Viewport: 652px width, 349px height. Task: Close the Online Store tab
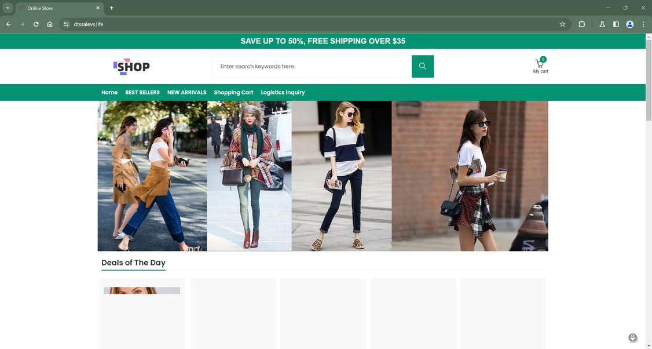98,8
